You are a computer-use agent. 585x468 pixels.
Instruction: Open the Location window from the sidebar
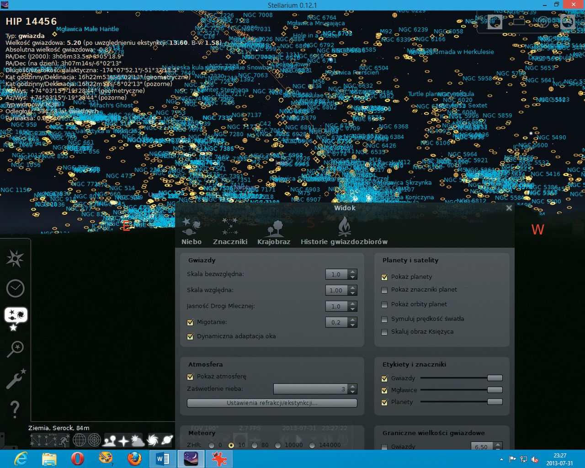click(x=15, y=259)
